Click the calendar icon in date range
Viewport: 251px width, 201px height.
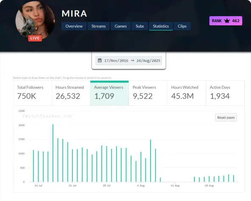point(100,60)
